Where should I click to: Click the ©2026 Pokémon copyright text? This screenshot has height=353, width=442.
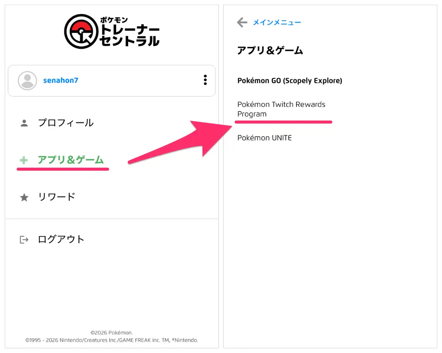point(112,333)
